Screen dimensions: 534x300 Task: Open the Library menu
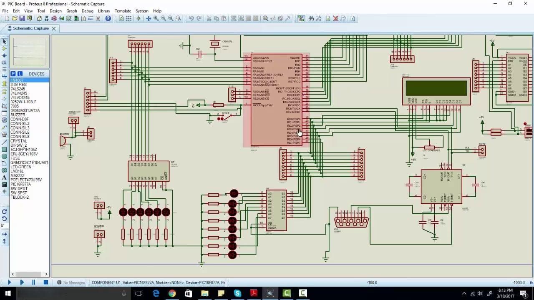tap(104, 11)
